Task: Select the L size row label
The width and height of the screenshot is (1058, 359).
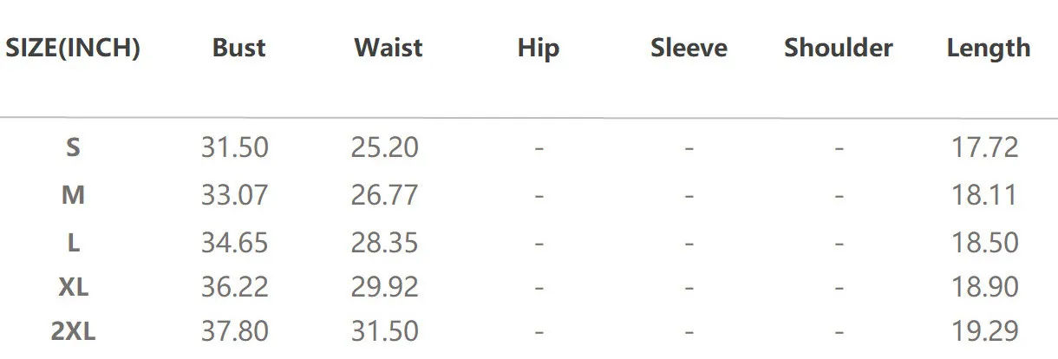Action: (73, 244)
